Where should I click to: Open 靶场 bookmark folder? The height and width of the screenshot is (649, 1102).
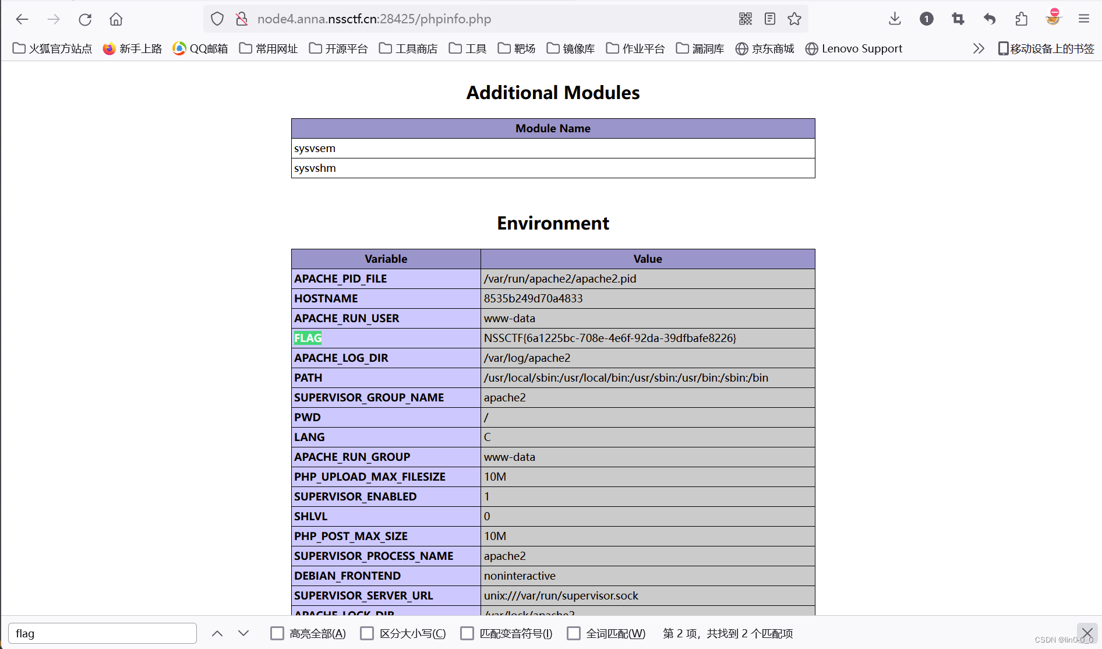[x=517, y=48]
